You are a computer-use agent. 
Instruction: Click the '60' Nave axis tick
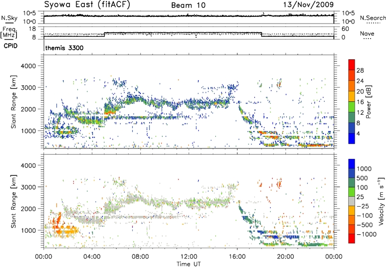345,29
